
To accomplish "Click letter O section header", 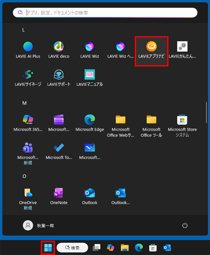I will [24, 176].
